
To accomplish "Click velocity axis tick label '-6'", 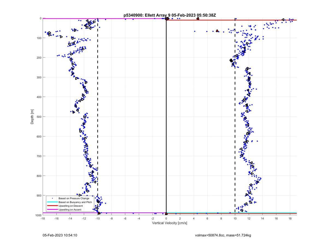I will (x=125, y=218).
